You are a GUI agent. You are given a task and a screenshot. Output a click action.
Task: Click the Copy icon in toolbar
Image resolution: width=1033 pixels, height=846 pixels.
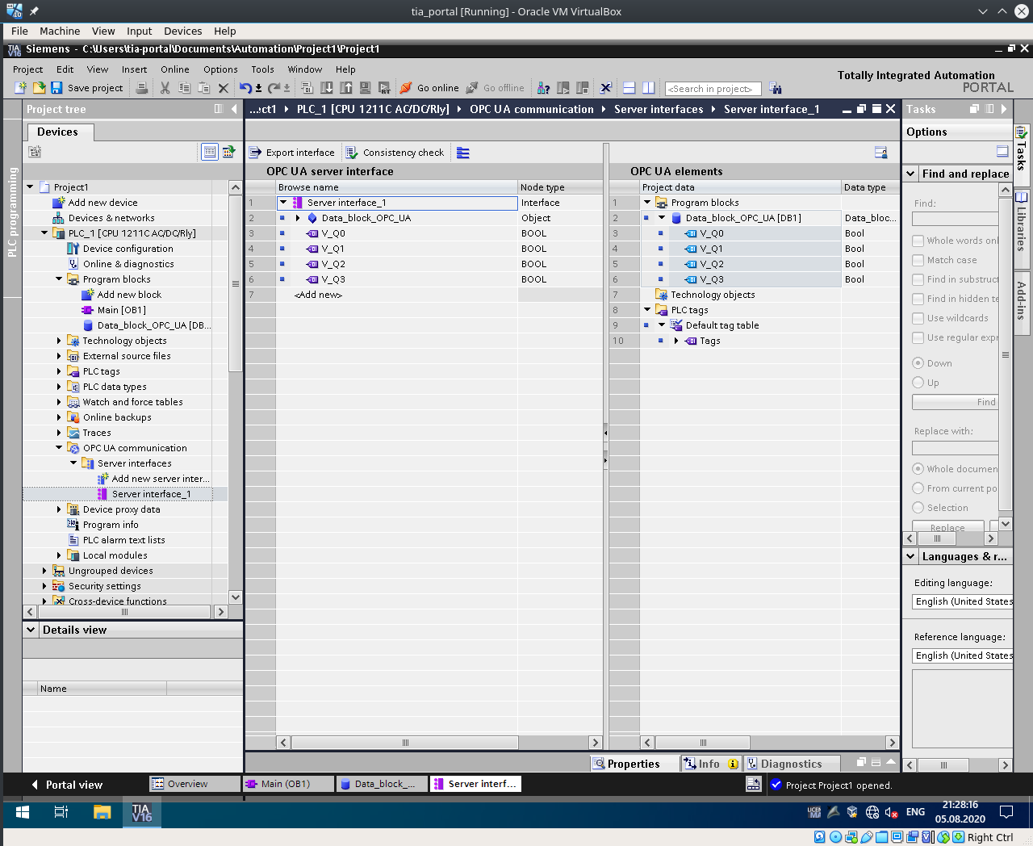point(185,88)
